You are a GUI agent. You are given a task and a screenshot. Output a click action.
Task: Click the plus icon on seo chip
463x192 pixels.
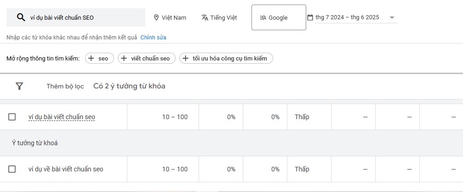(x=91, y=58)
